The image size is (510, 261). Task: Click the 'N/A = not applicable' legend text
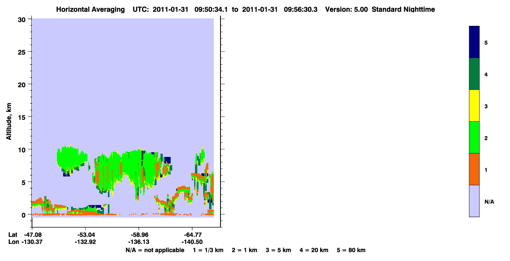point(155,250)
